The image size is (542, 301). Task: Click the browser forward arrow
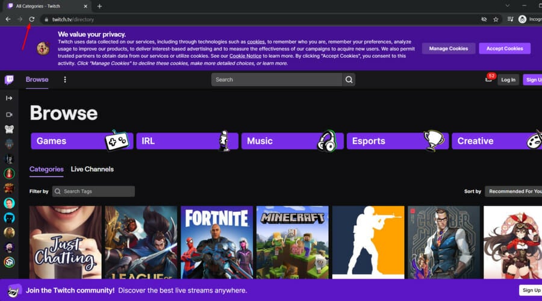click(x=20, y=19)
